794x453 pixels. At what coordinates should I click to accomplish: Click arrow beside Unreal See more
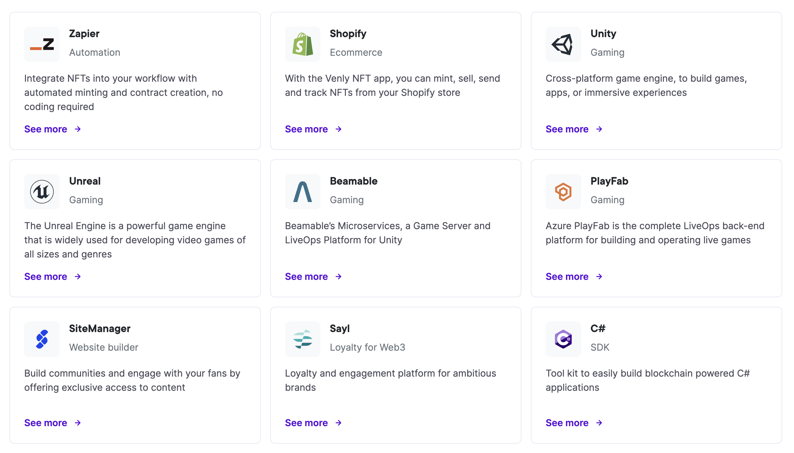coord(78,277)
